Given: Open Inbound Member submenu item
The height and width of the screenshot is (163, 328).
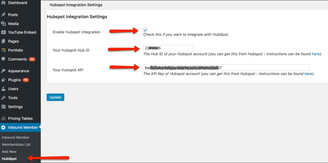Looking at the screenshot, I should [x=15, y=137].
